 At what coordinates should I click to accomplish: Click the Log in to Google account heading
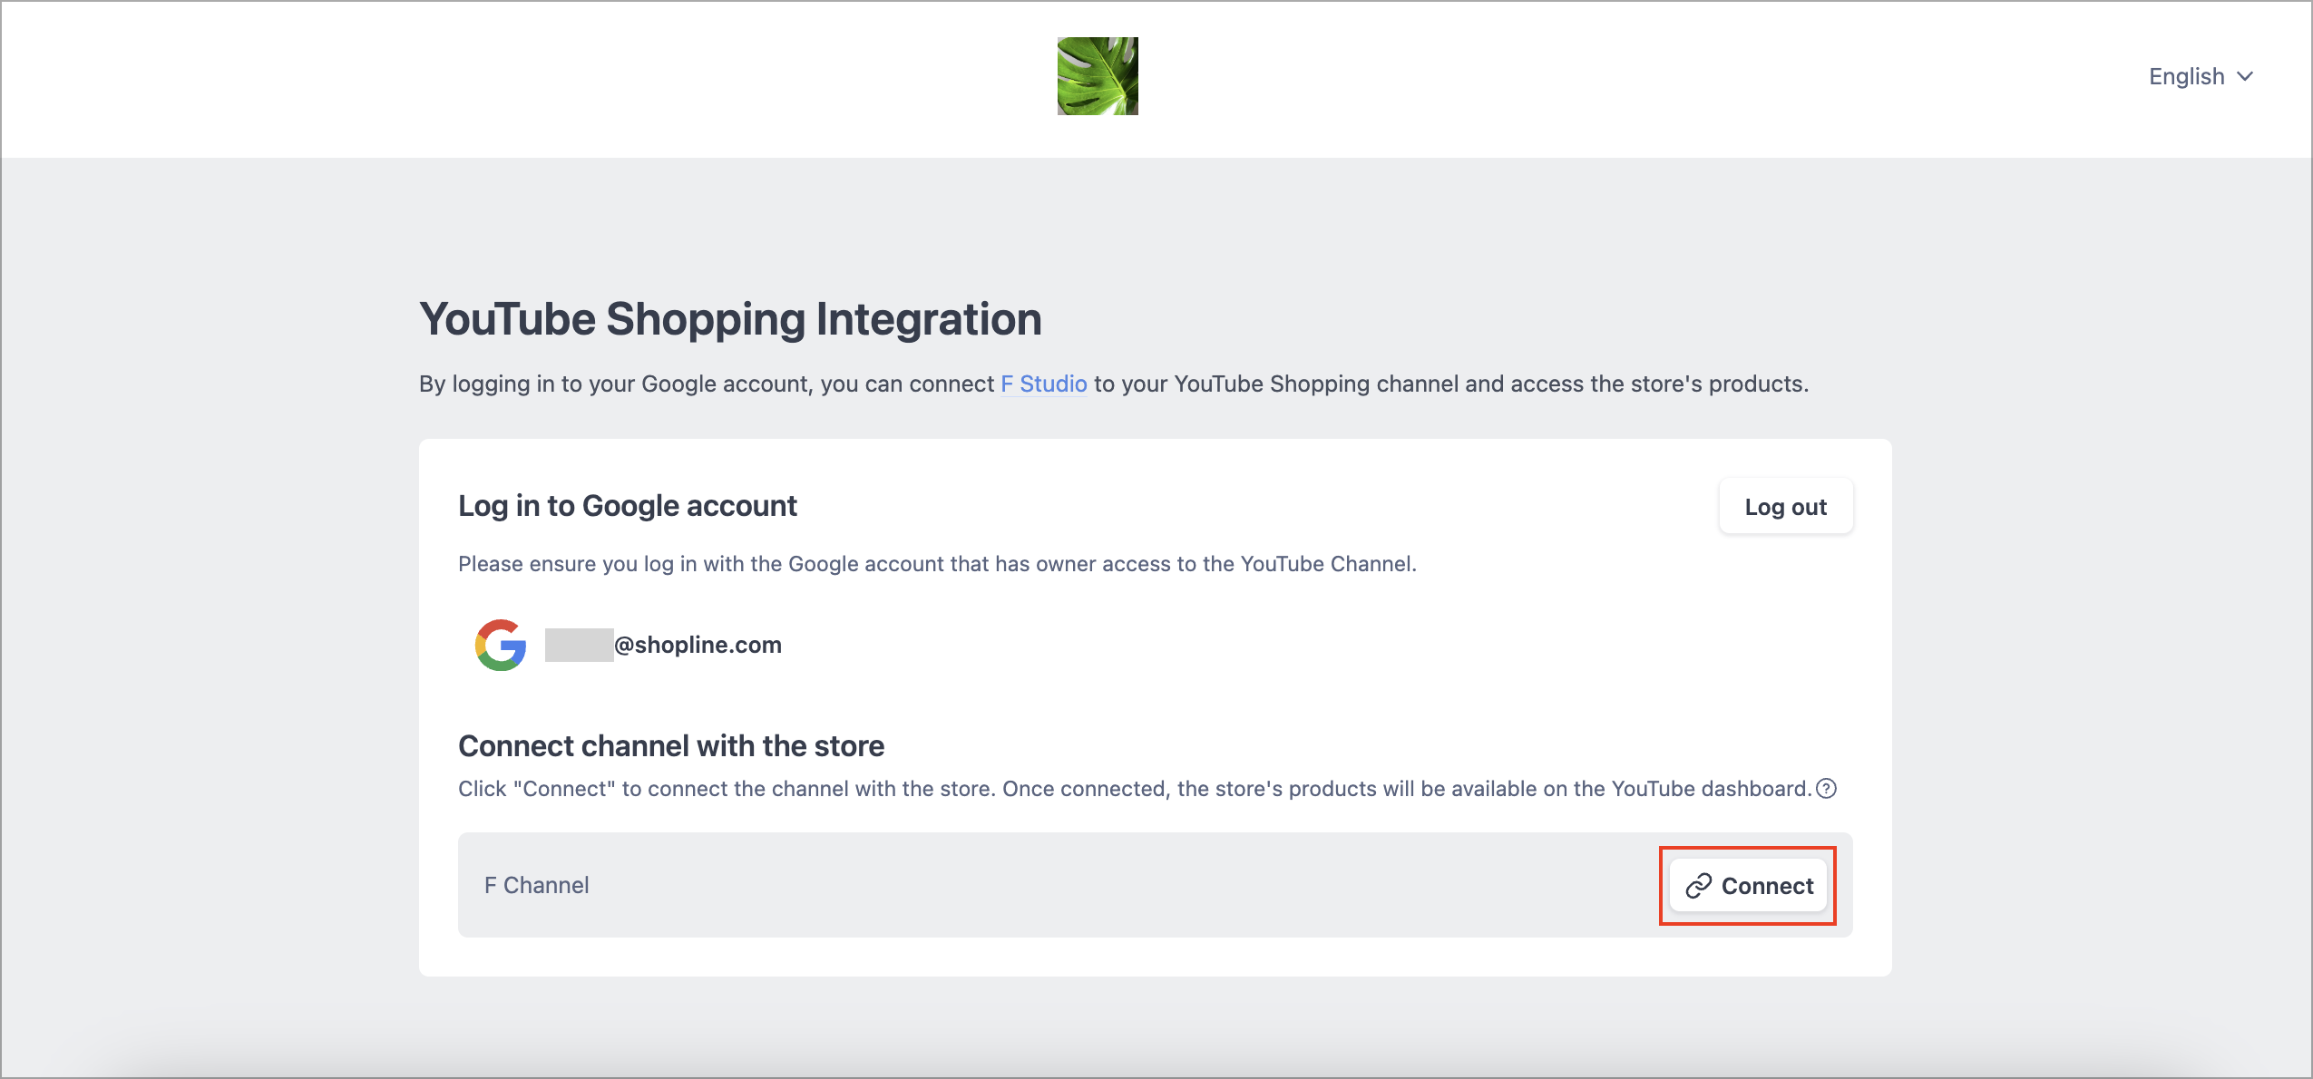tap(627, 506)
